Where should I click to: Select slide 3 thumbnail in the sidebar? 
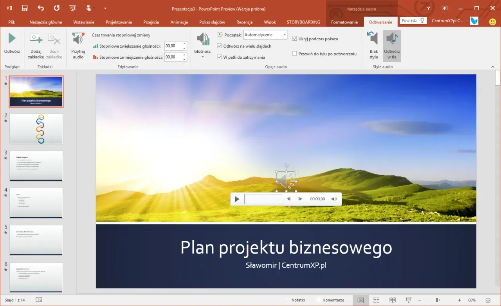pos(36,166)
